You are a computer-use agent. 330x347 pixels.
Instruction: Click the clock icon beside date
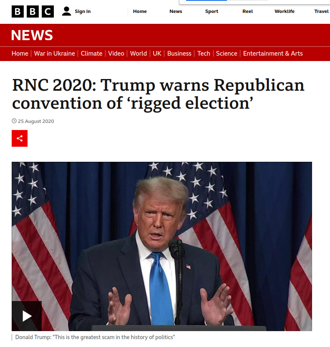[14, 121]
